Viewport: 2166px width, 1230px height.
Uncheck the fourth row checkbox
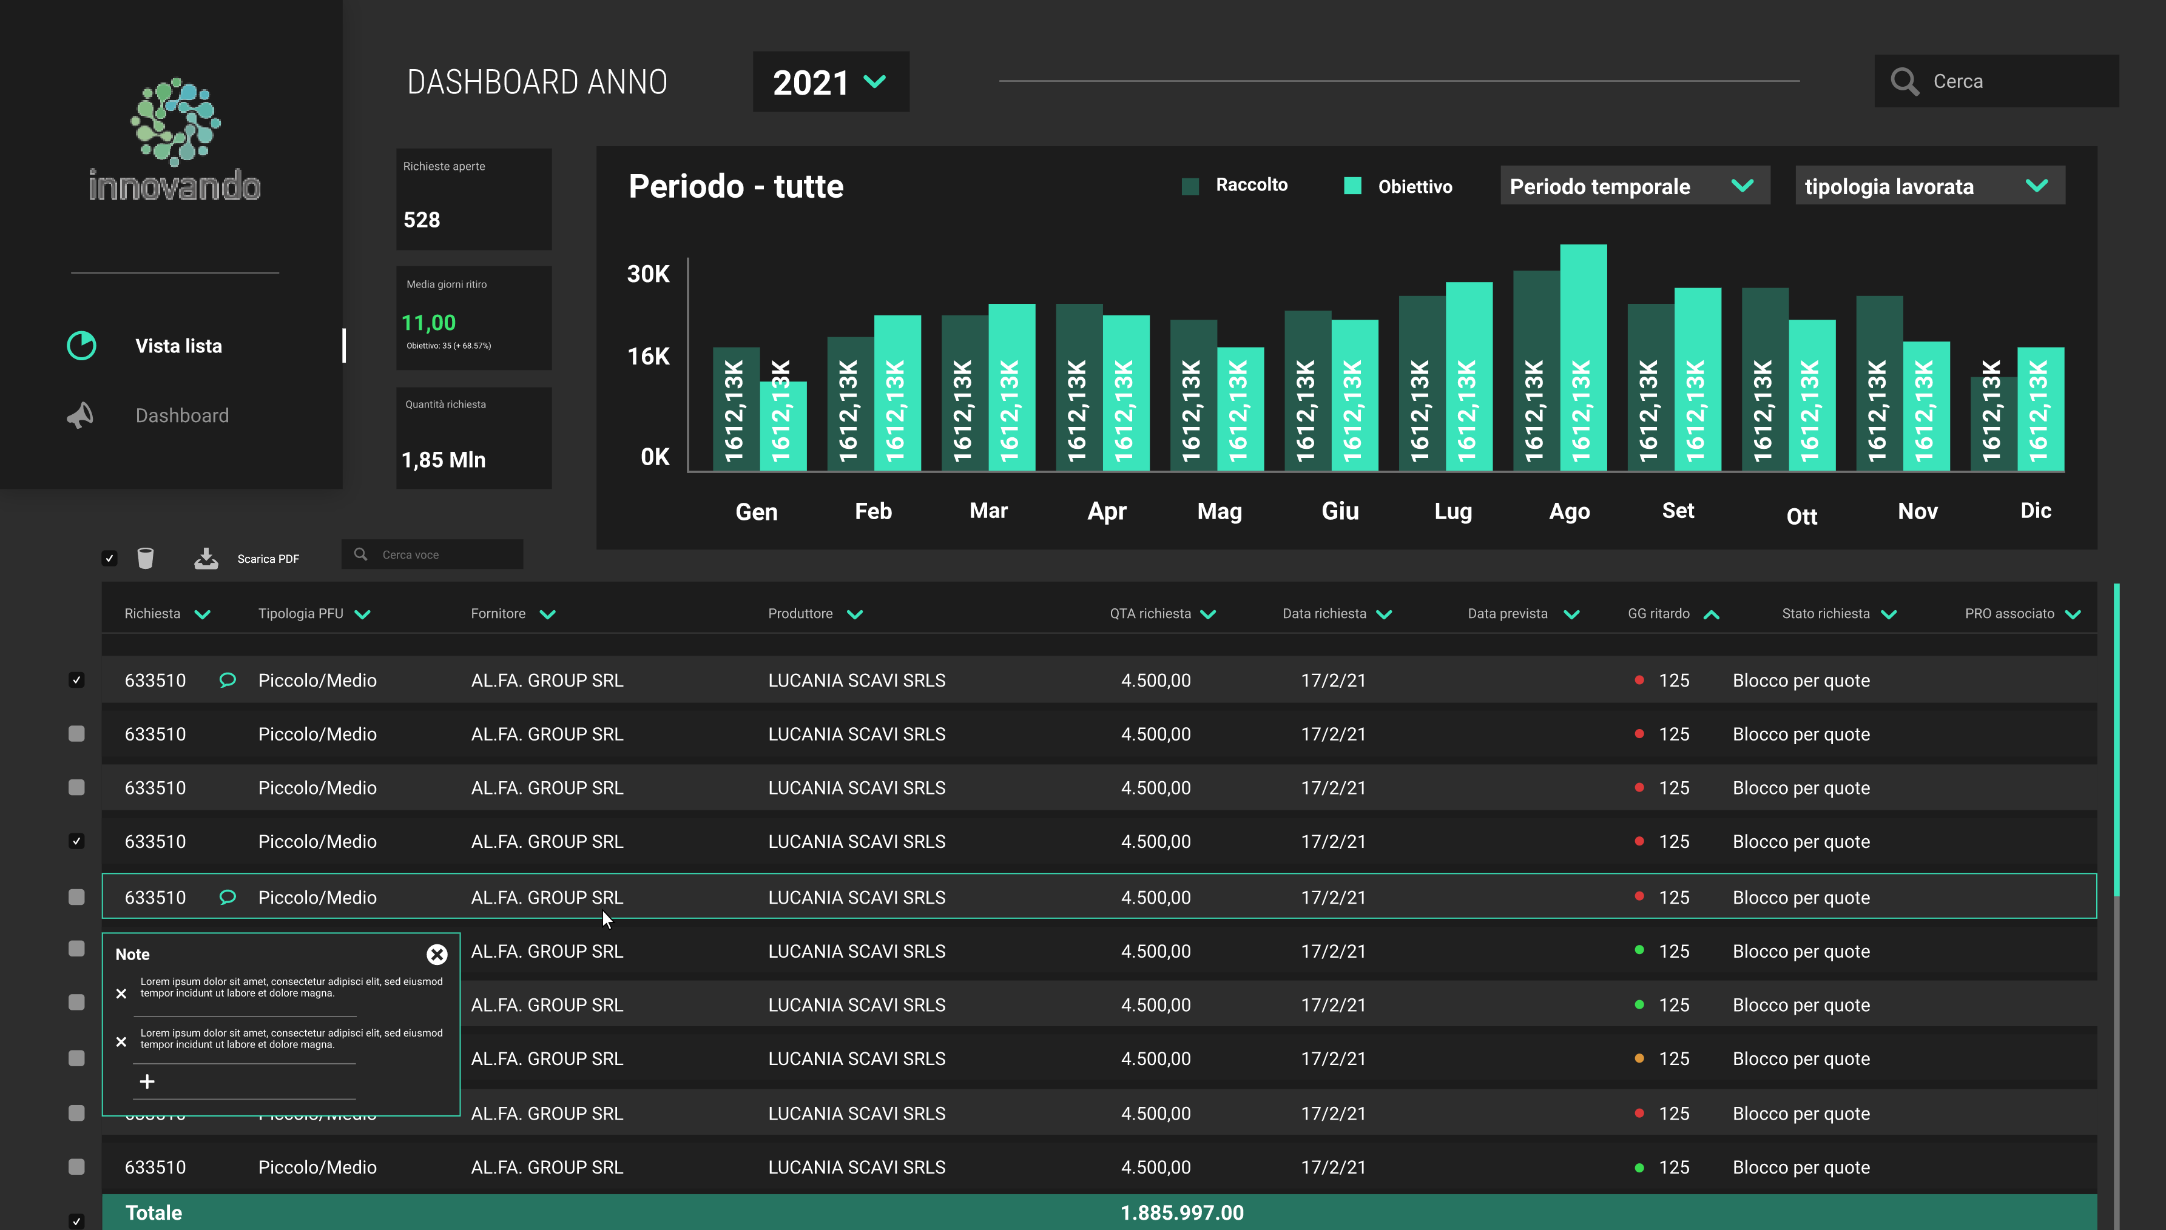pos(77,841)
